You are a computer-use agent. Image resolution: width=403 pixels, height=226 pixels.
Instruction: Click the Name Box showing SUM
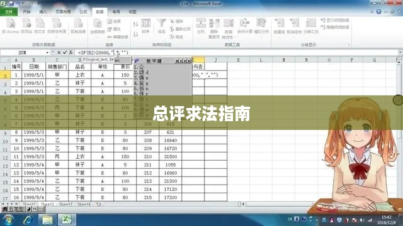pos(23,53)
